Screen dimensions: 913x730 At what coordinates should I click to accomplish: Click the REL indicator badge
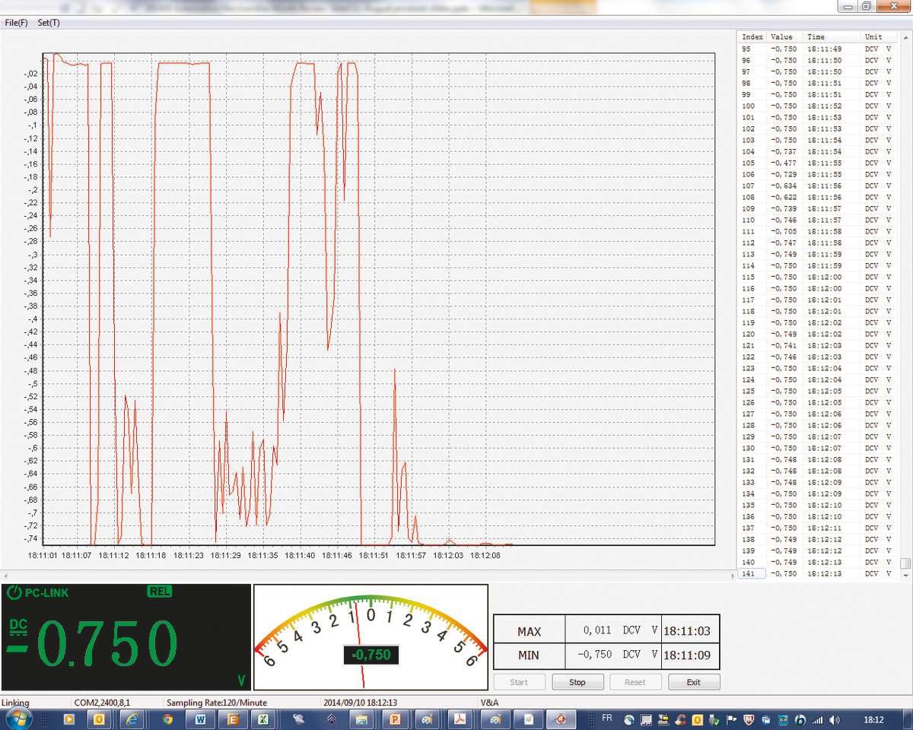[160, 592]
